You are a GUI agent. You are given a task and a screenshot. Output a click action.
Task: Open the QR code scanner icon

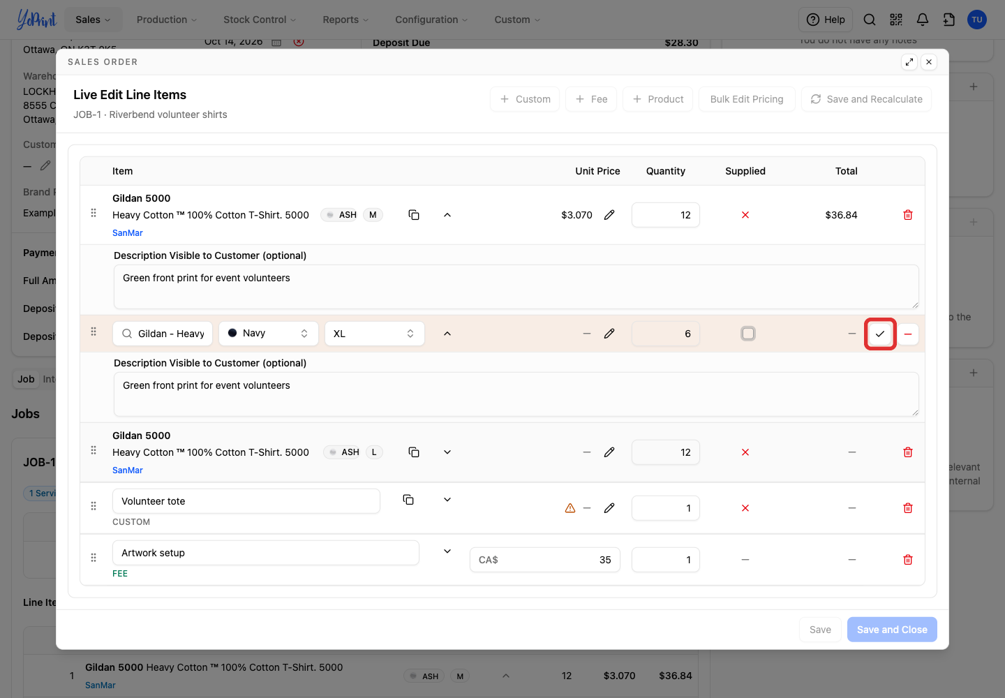[x=896, y=20]
